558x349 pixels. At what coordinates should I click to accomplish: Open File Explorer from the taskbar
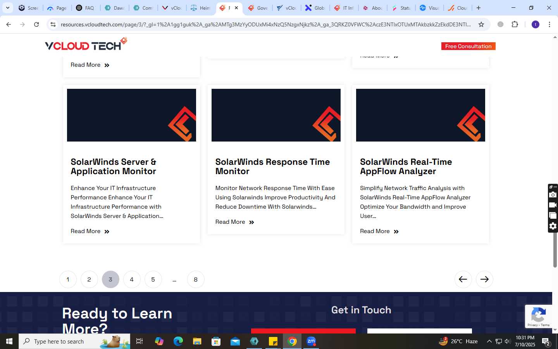coord(197,341)
